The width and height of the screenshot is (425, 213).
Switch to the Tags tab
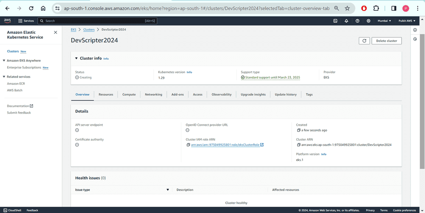click(309, 95)
